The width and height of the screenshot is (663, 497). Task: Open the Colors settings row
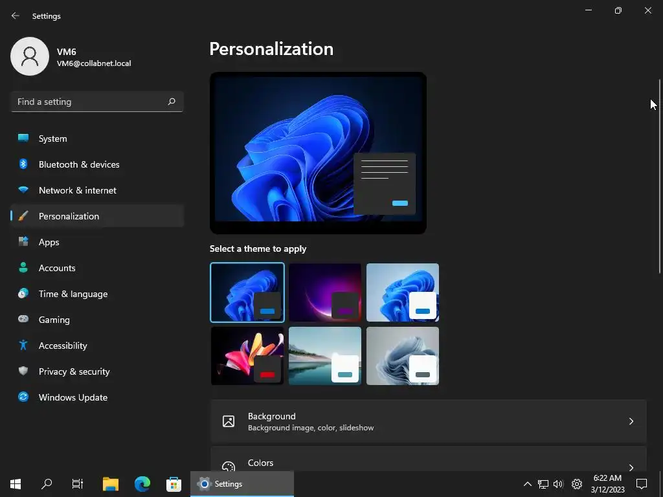(429, 459)
